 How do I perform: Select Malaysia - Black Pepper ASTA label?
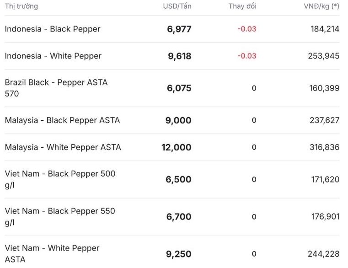62,120
